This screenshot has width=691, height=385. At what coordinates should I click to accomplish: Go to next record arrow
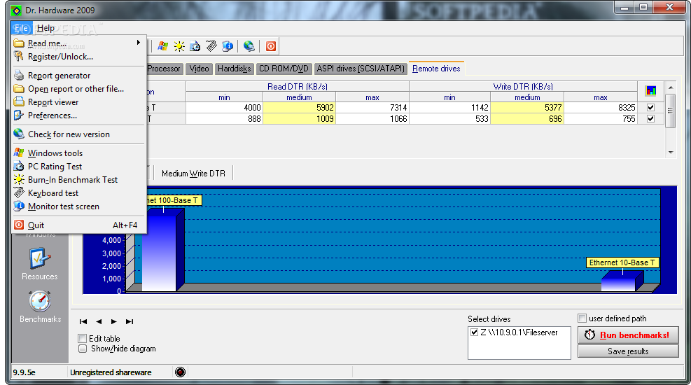pyautogui.click(x=113, y=321)
